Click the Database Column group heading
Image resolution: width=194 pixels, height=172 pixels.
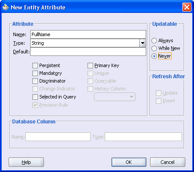point(34,122)
